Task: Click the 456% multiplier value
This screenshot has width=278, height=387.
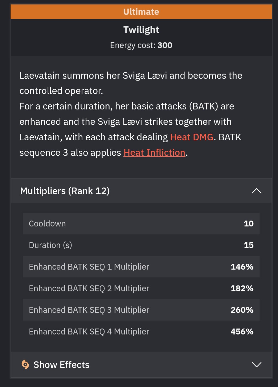Action: point(242,331)
